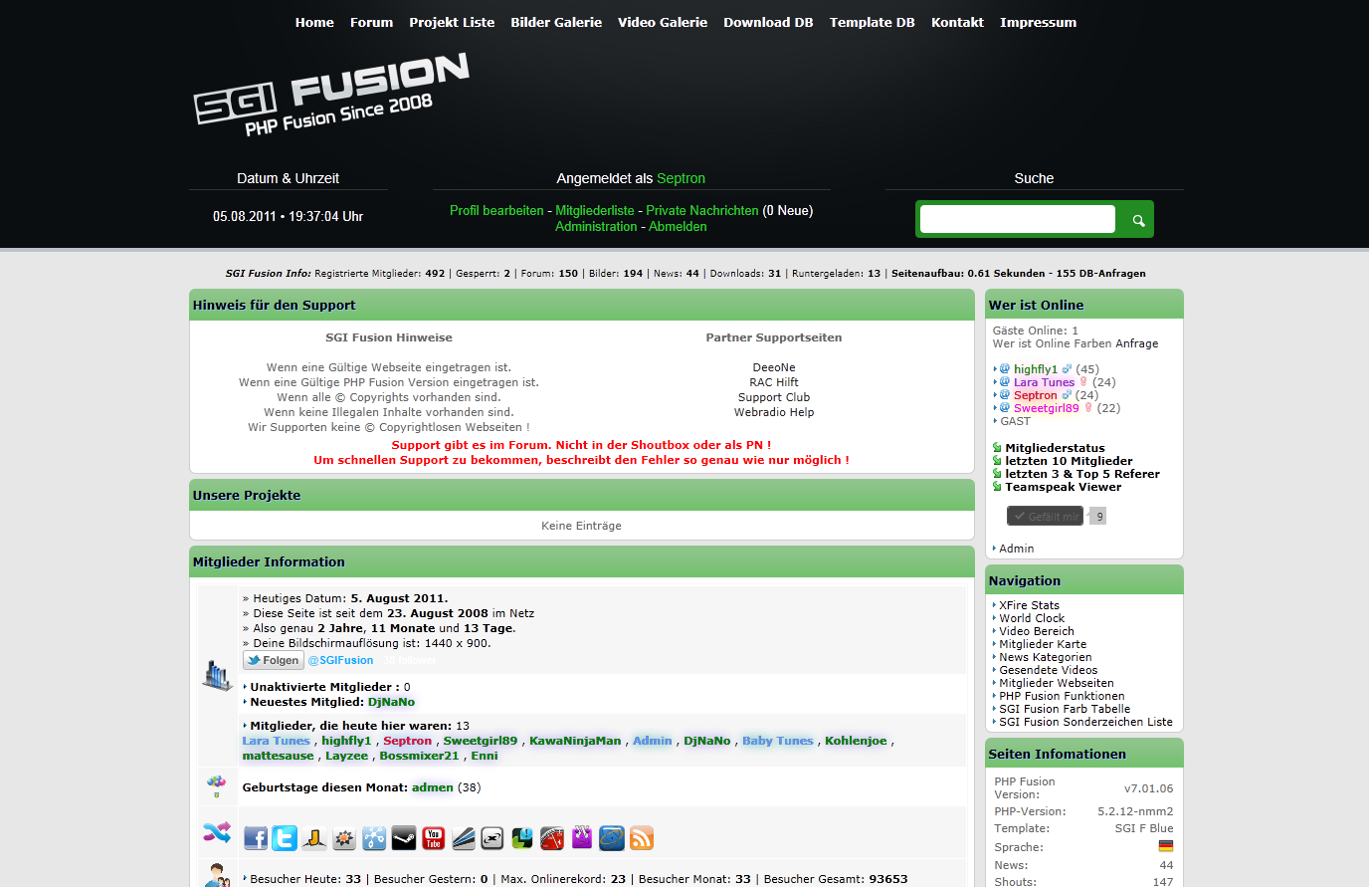Open Private Nachrichten link

702,210
